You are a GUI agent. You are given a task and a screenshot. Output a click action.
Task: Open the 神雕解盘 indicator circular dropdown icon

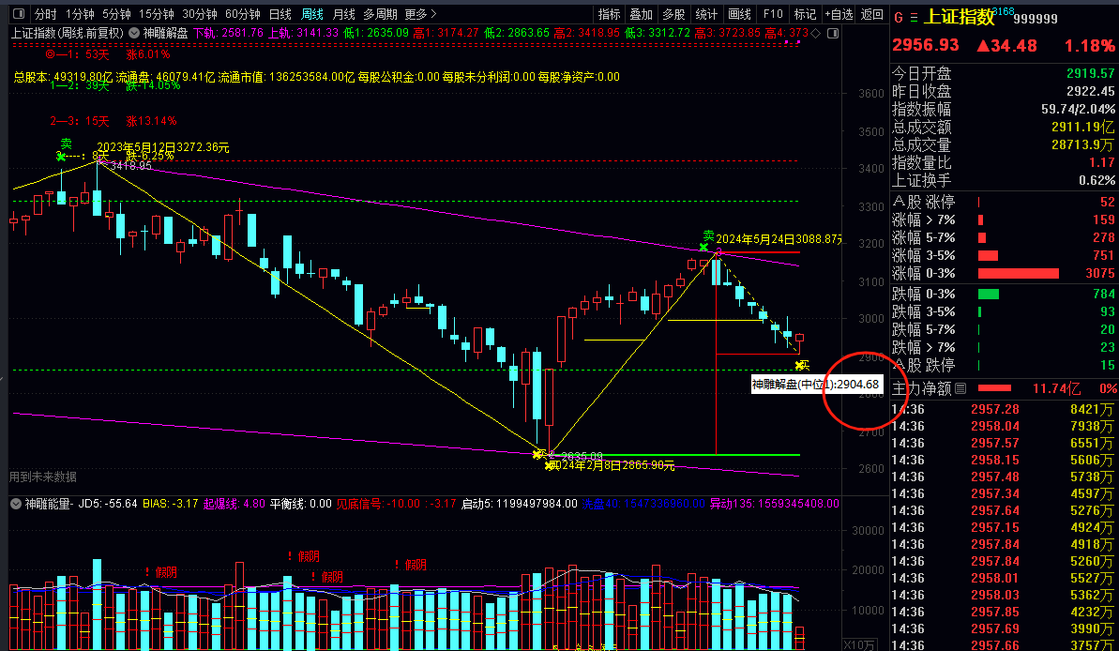[x=133, y=33]
